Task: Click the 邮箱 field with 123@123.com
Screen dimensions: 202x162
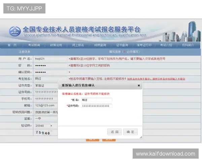Action: [x=46, y=105]
